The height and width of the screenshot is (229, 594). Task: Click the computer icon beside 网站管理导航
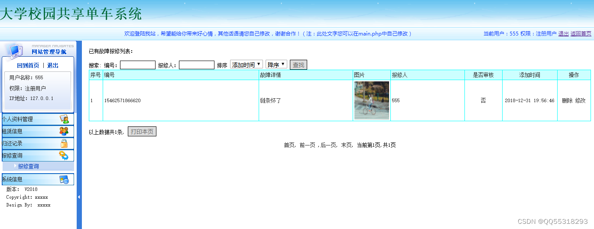[15, 50]
